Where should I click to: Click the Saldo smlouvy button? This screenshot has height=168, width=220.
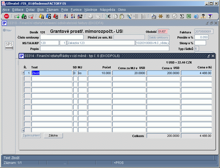[159, 37]
